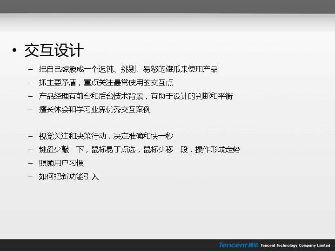
Task: Click the dash before "如何把新功能引入"
Action: pyautogui.click(x=31, y=177)
